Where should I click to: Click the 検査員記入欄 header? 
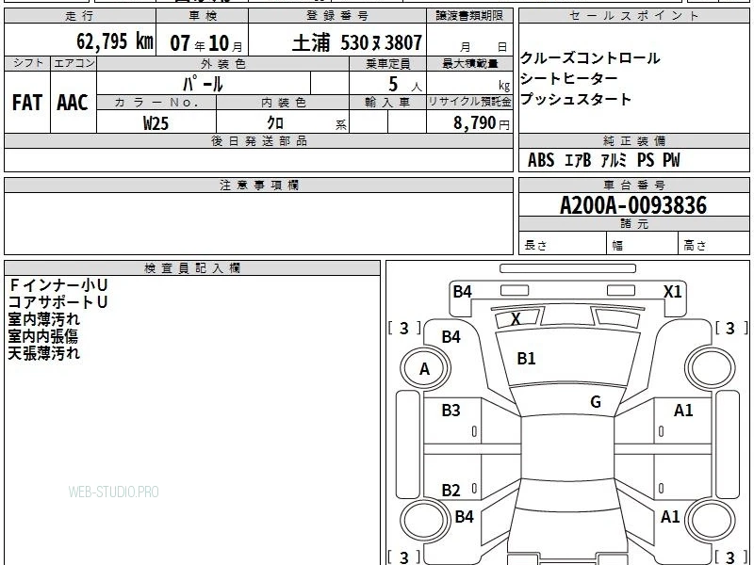tap(192, 268)
